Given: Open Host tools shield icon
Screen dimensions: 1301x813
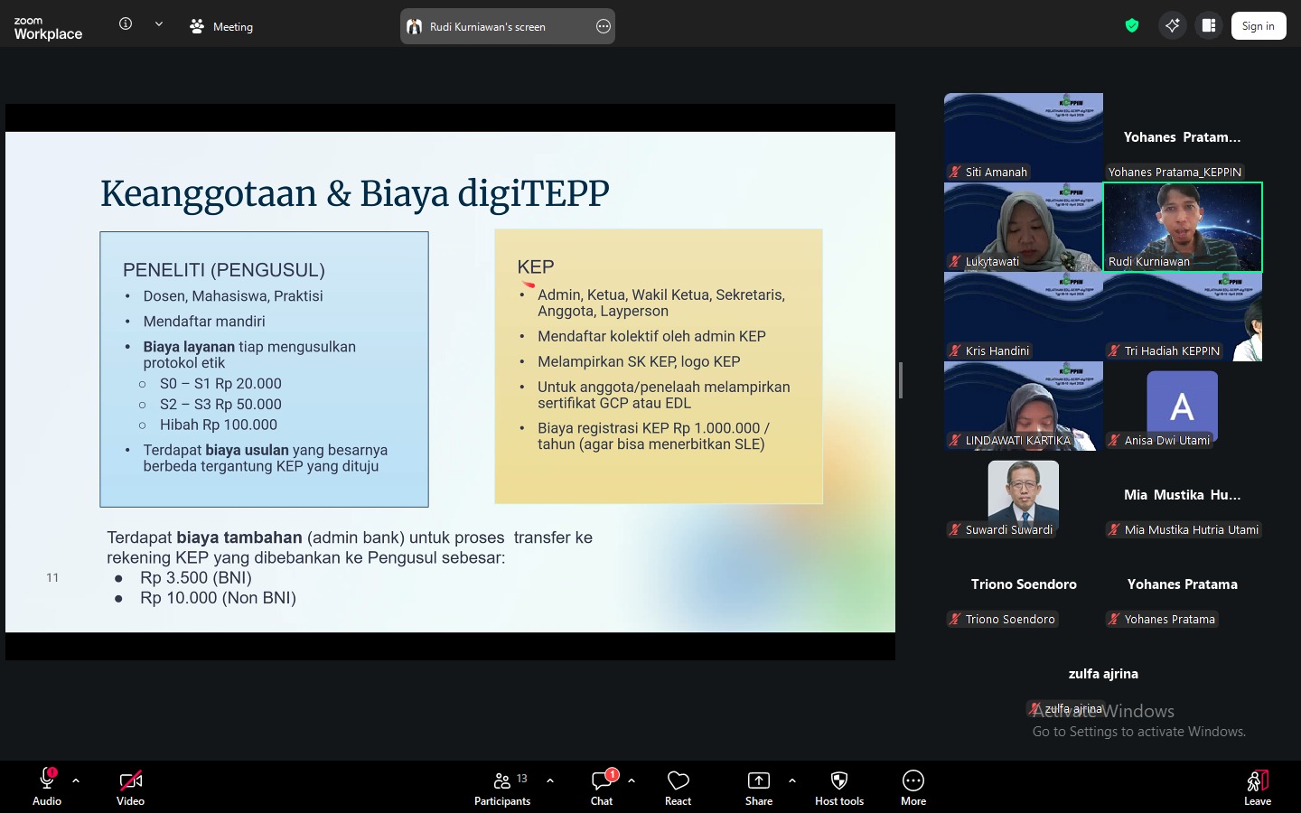Looking at the screenshot, I should [838, 786].
